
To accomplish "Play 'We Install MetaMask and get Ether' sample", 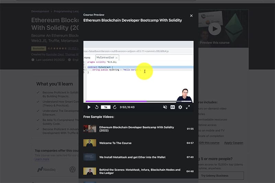I will [139, 157].
